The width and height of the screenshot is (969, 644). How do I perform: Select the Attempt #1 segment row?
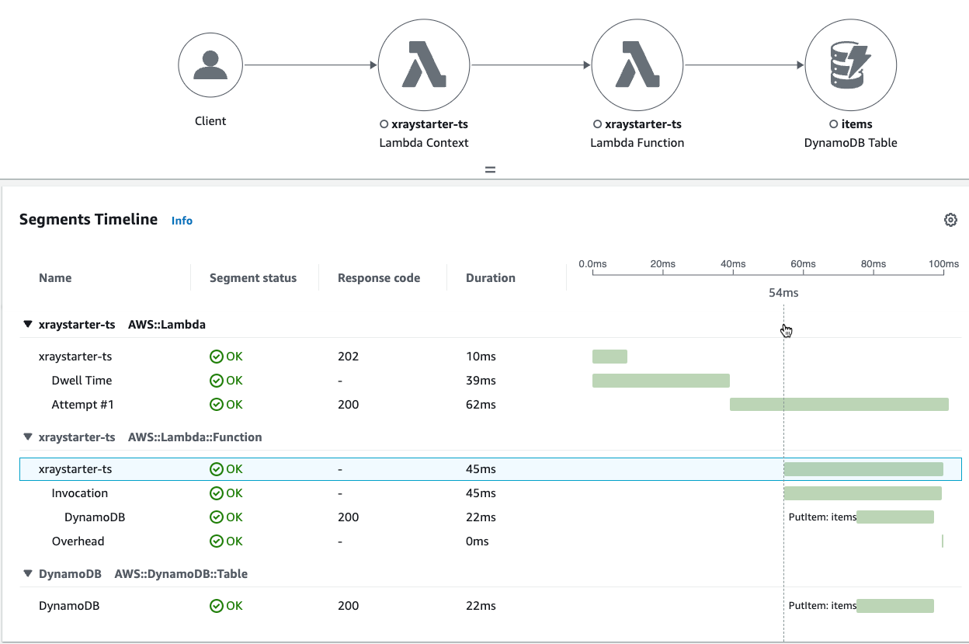coord(490,405)
